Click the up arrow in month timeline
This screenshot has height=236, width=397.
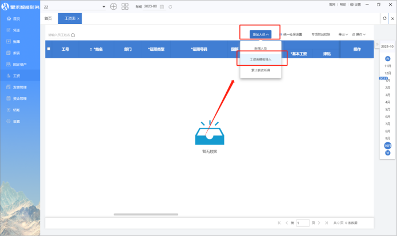(x=388, y=59)
